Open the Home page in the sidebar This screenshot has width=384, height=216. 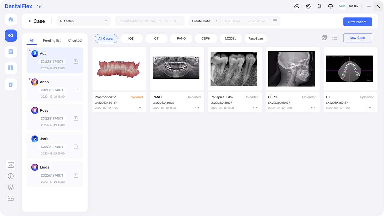point(11,19)
